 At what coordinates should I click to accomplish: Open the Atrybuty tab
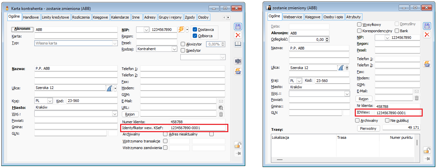click(x=354, y=17)
